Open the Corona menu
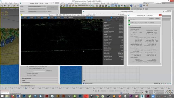 point(103,3)
